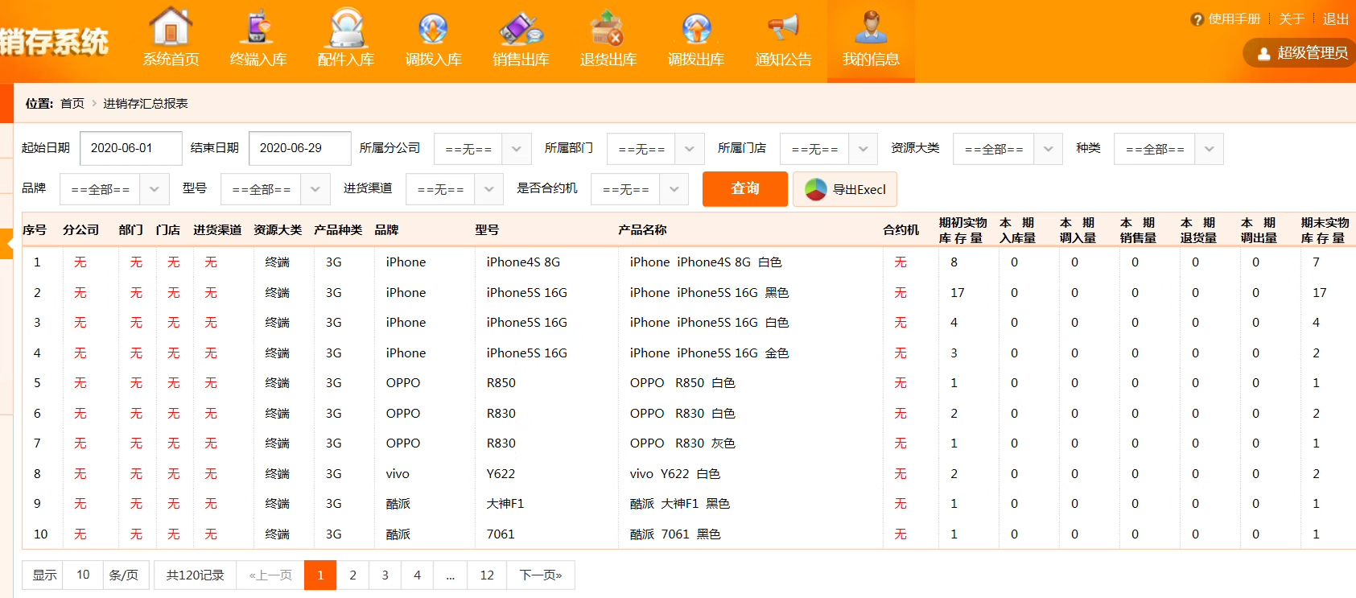This screenshot has height=598, width=1356.
Task: Open the 退货出库 box icon
Action: 607,27
